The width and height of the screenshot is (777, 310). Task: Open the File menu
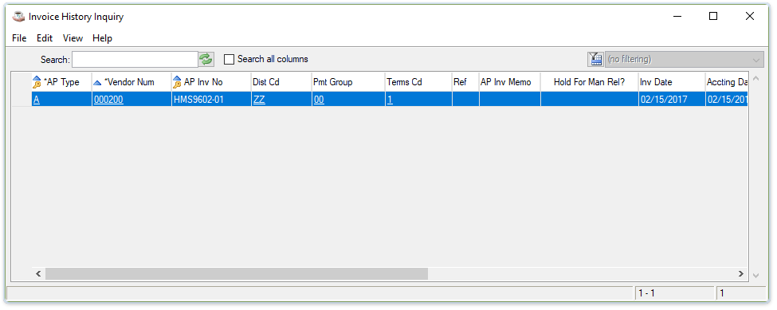[19, 38]
